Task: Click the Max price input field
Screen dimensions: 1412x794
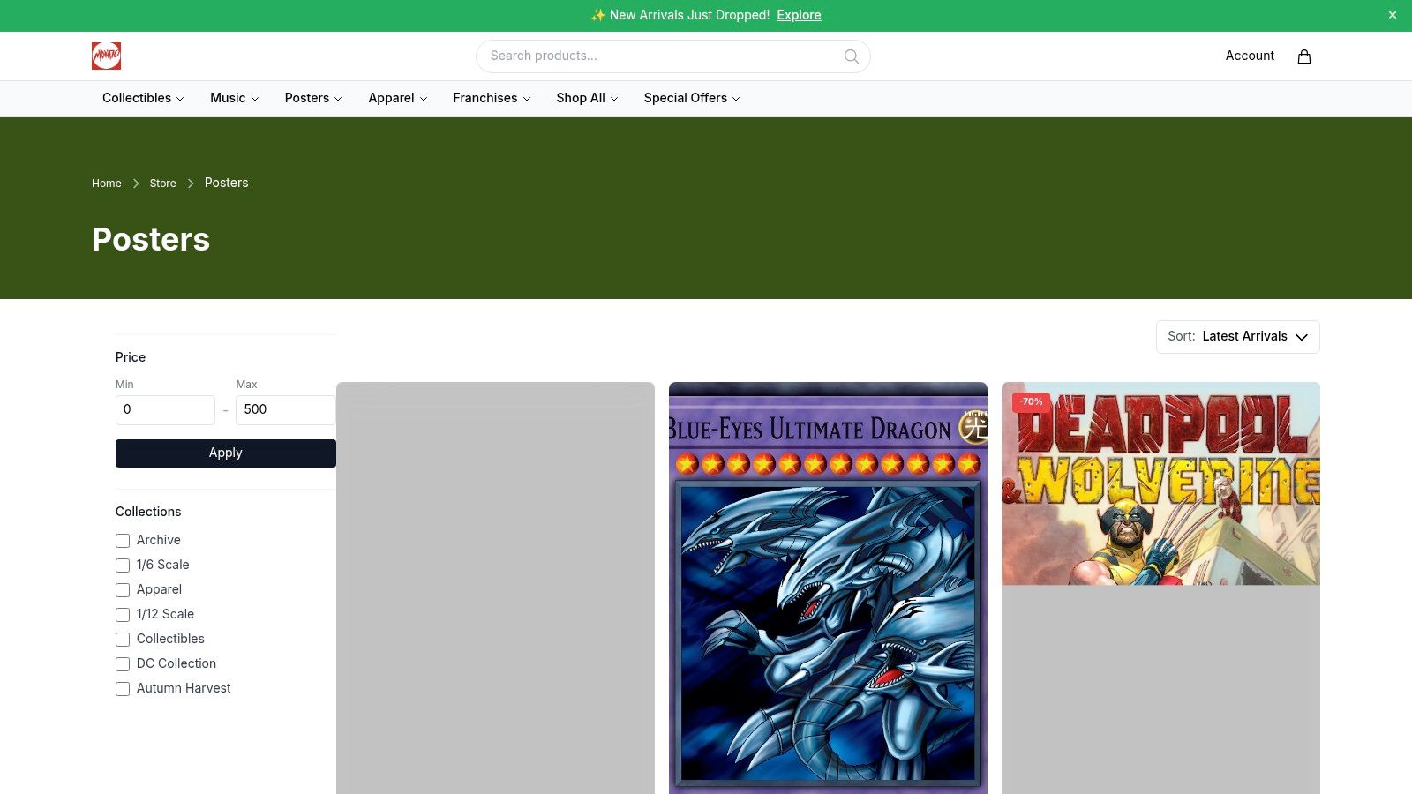Action: pos(286,410)
